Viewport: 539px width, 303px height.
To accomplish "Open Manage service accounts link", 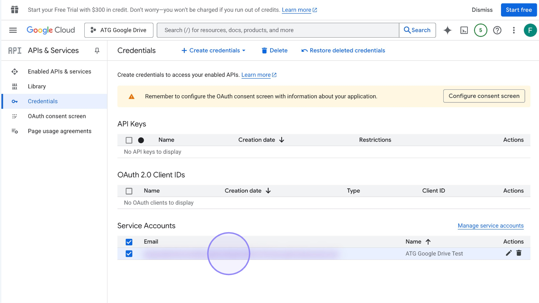I will (491, 225).
